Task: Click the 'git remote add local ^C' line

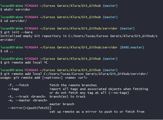Action: click(x=24, y=62)
